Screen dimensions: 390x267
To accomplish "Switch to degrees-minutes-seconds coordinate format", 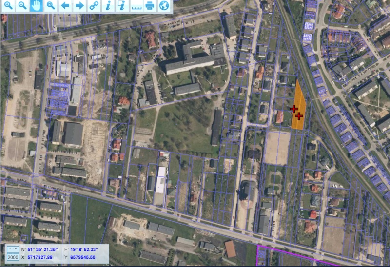I will coord(13,249).
